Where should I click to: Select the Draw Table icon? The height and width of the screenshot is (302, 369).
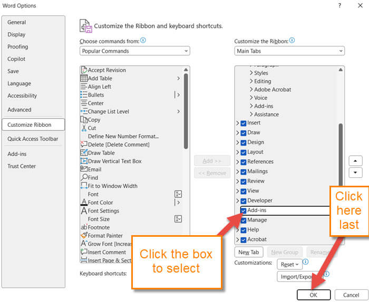[84, 153]
